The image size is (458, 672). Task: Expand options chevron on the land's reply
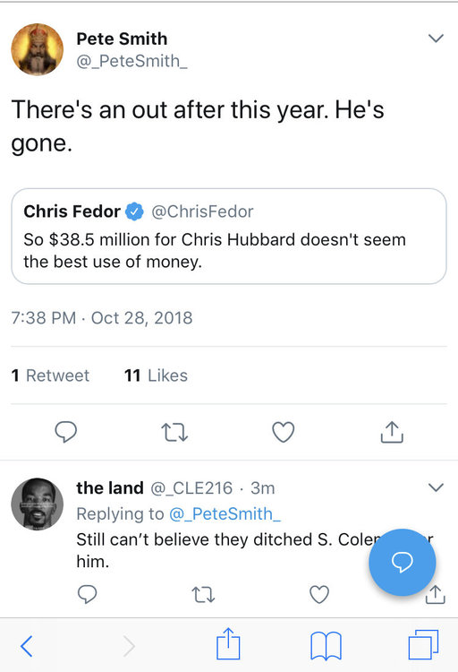click(436, 487)
